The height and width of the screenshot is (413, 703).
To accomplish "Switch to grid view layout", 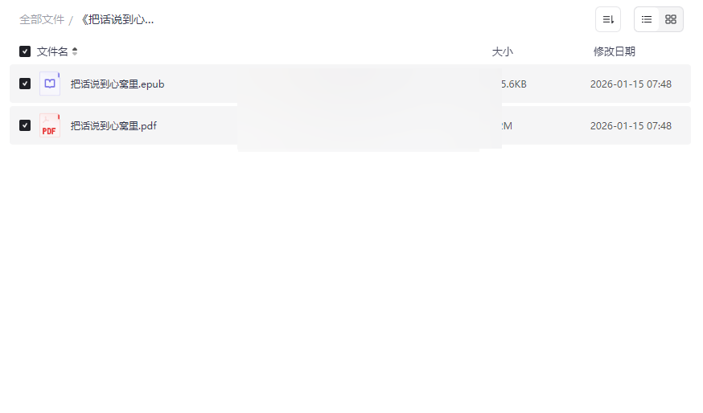I will (x=671, y=19).
